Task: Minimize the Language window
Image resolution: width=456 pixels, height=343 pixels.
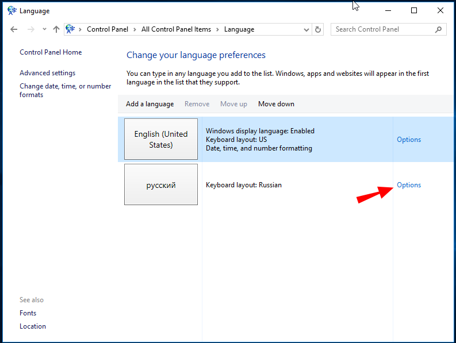Action: point(388,11)
